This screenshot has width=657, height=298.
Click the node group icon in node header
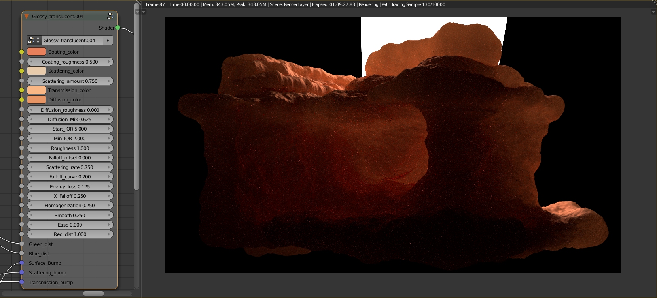point(110,16)
